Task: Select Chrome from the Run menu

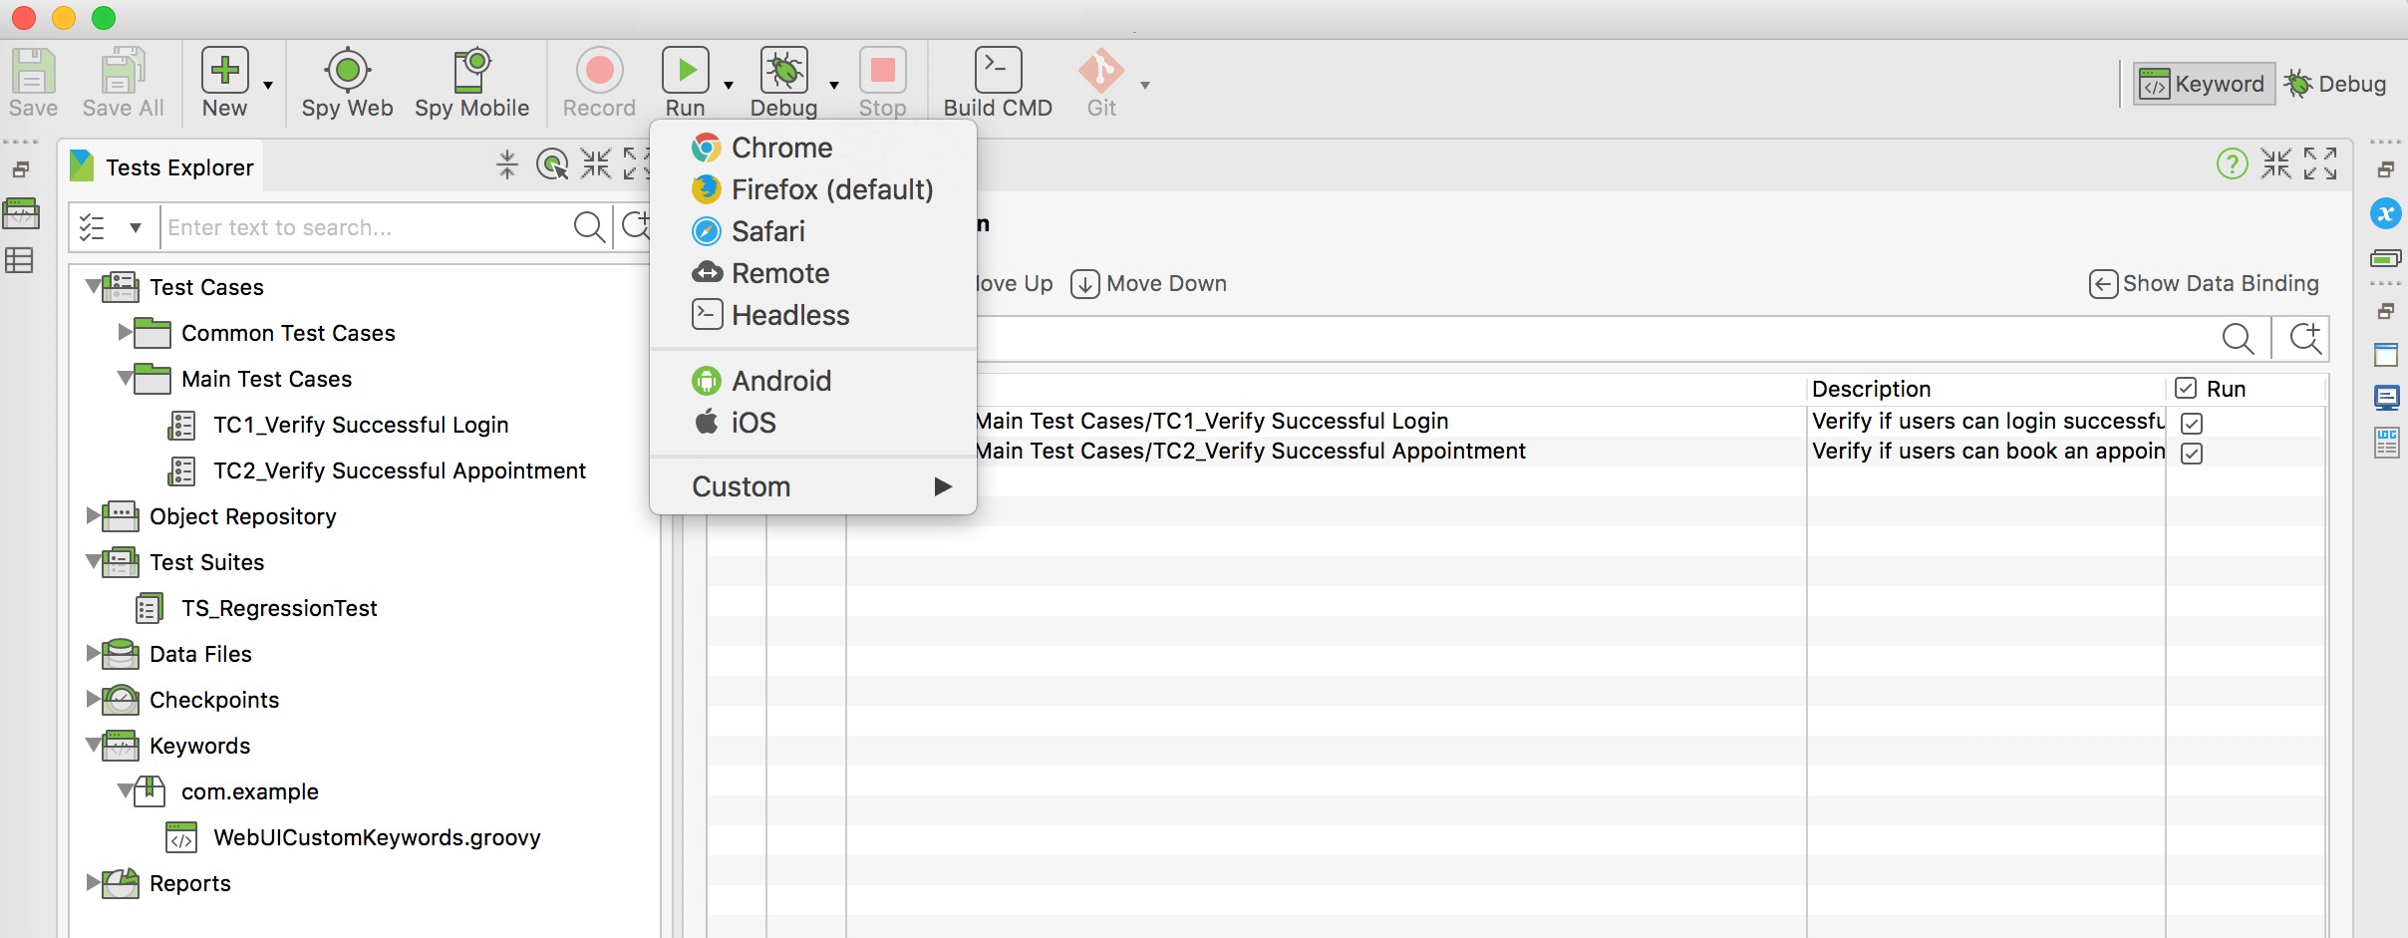Action: 781,148
